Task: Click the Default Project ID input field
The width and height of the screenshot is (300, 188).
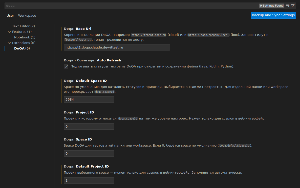Action: click(x=89, y=181)
